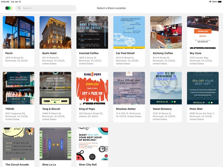Tap the 5800 Grove Ave address

[x=202, y=116]
